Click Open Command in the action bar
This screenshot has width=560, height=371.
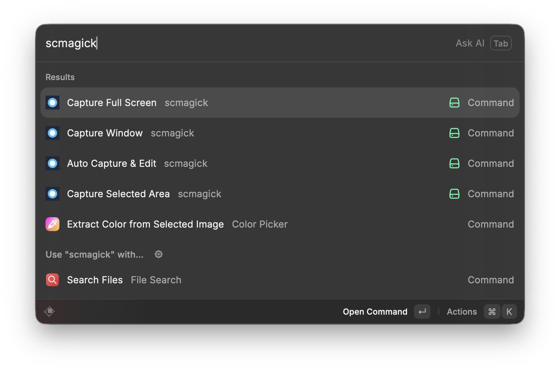point(375,312)
